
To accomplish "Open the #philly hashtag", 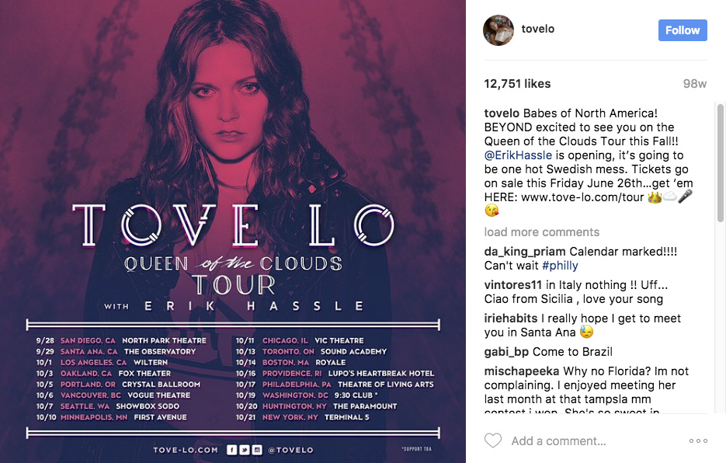I will (561, 266).
